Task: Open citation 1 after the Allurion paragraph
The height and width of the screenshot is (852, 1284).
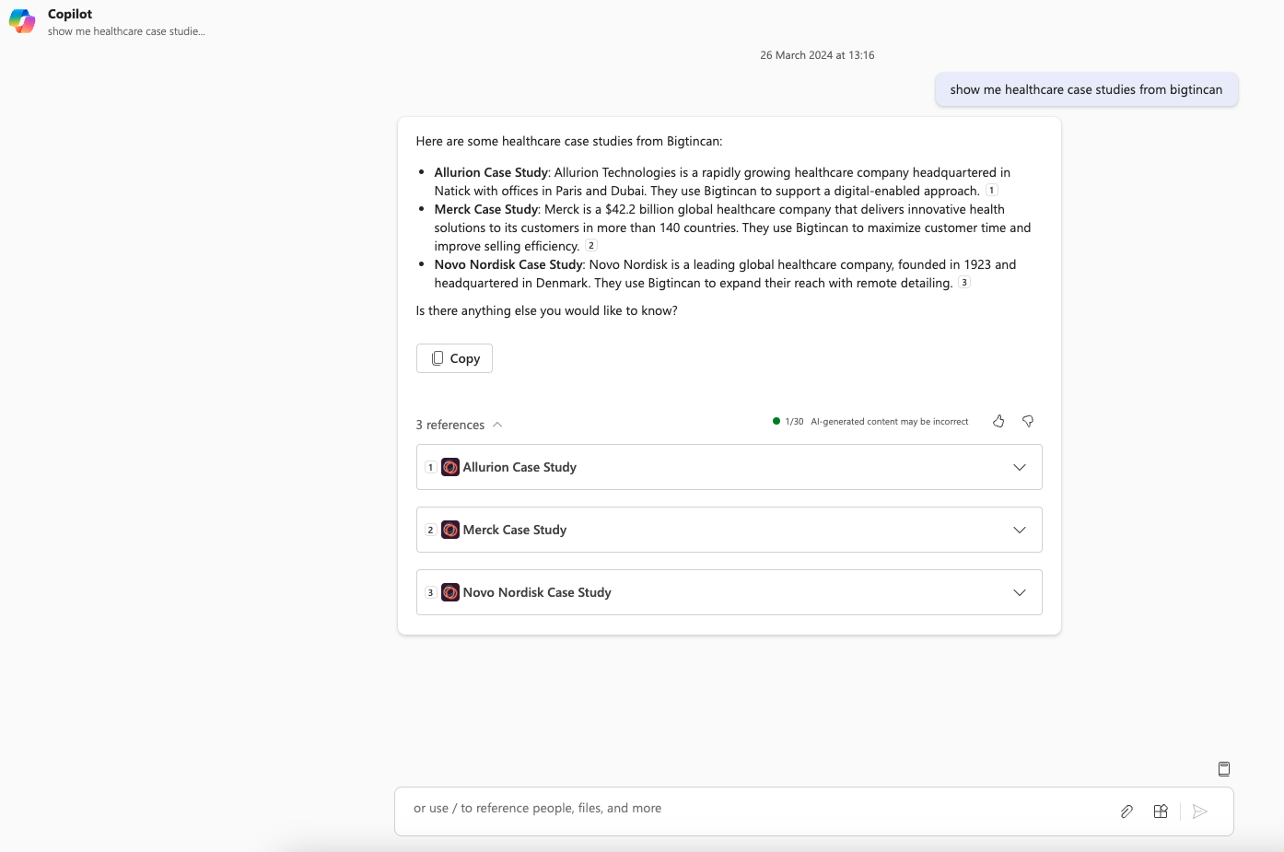Action: [x=992, y=190]
